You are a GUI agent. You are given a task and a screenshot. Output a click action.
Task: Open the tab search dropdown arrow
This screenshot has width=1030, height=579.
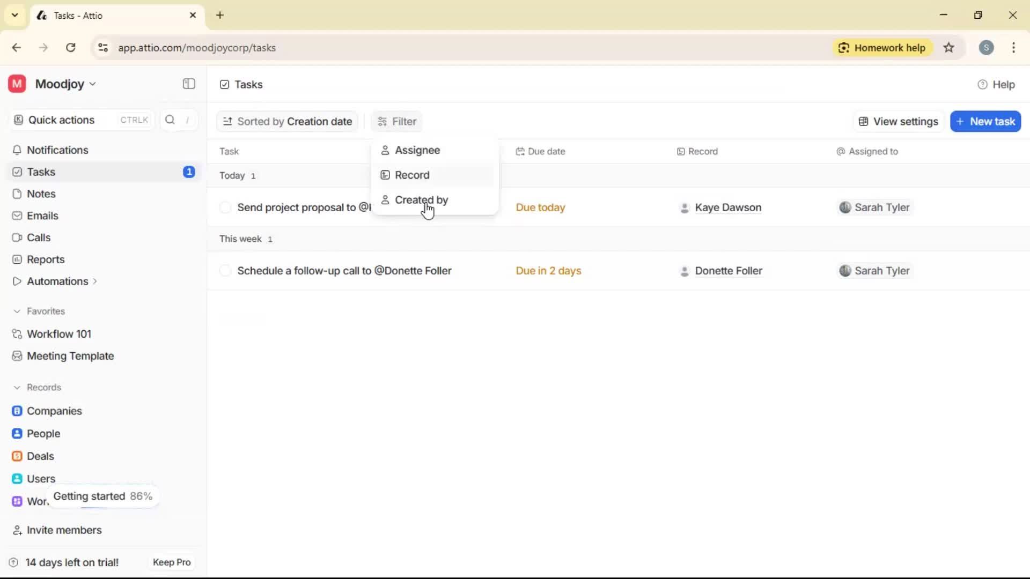pos(15,15)
